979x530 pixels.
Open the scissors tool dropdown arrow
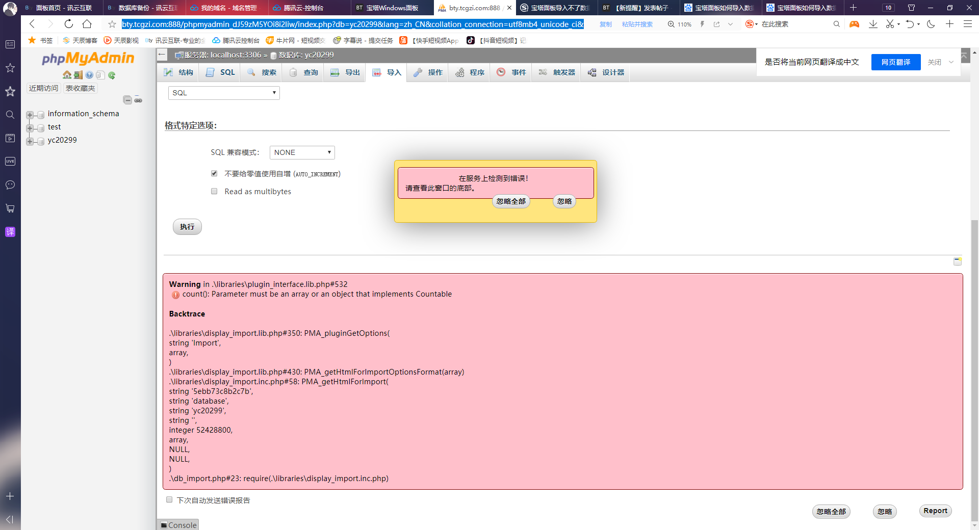coord(898,24)
